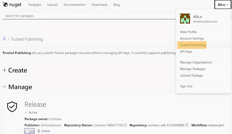This screenshot has width=232, height=134.
Task: Click the shield checkmark policy icon
Action: (x=12, y=107)
